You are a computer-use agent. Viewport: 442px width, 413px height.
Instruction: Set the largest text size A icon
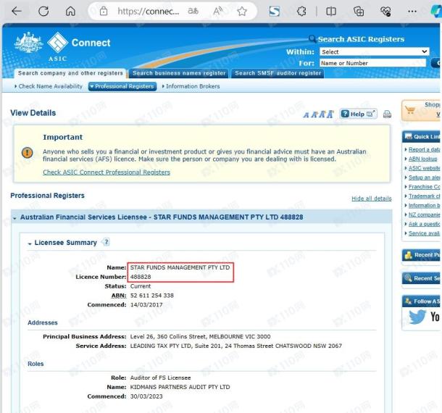click(x=330, y=114)
